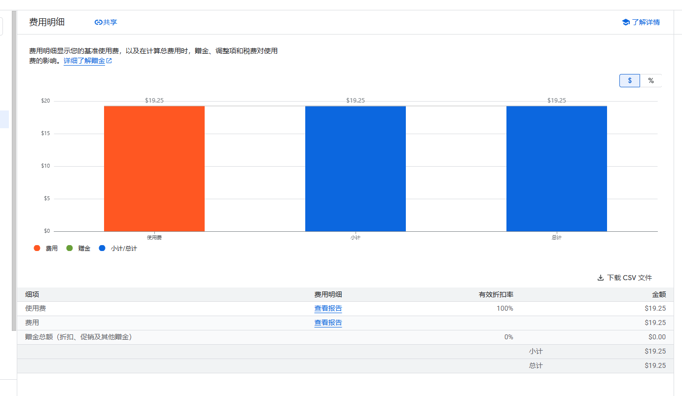This screenshot has width=682, height=396.
Task: Click the 小计 label in the table footer
Action: click(536, 351)
